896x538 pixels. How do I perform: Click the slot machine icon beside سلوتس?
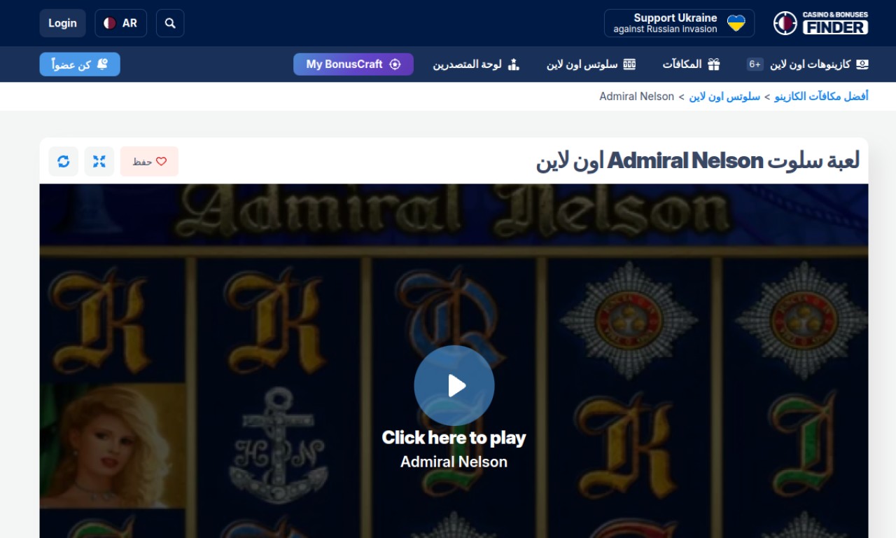[630, 64]
